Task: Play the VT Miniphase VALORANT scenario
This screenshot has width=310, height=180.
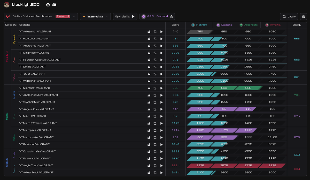Action: 161,53
